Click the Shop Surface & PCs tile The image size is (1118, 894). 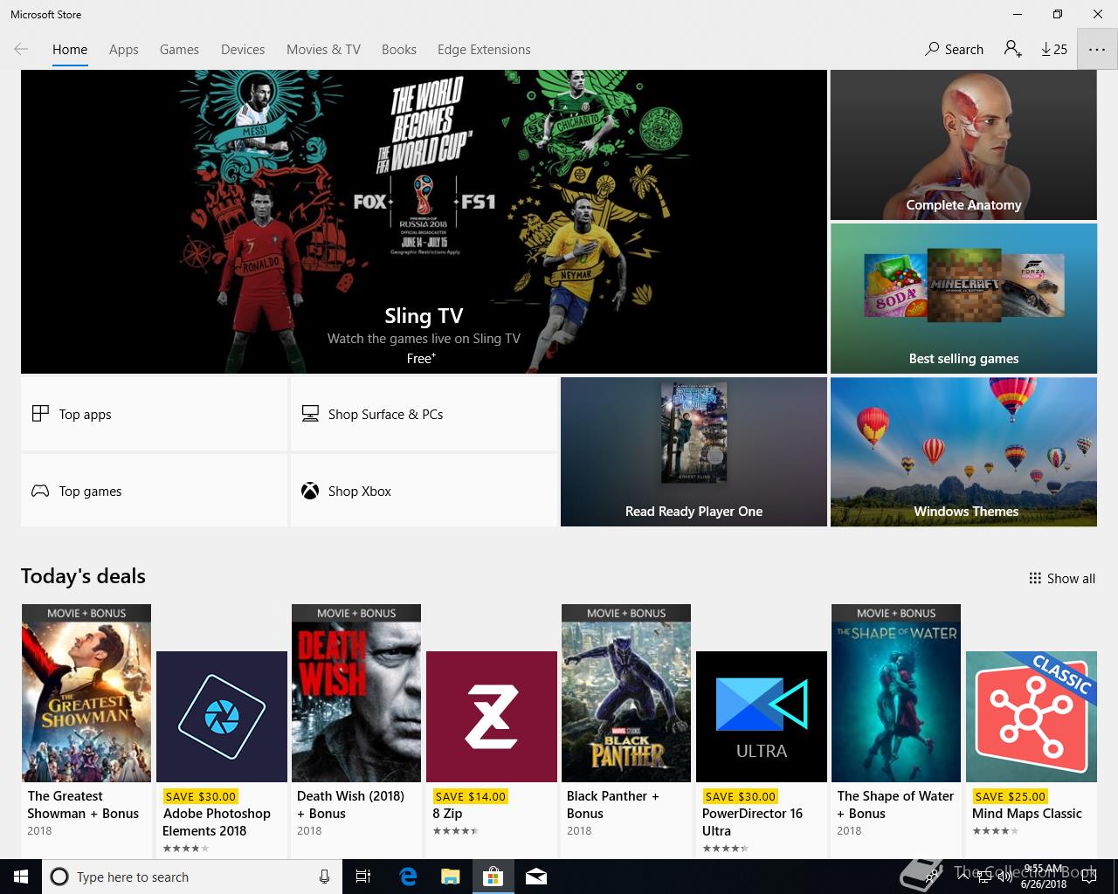coord(424,414)
